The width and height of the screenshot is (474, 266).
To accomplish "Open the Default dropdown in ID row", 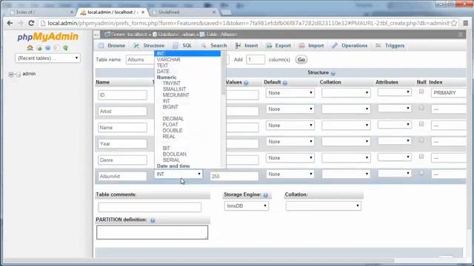I will (290, 93).
